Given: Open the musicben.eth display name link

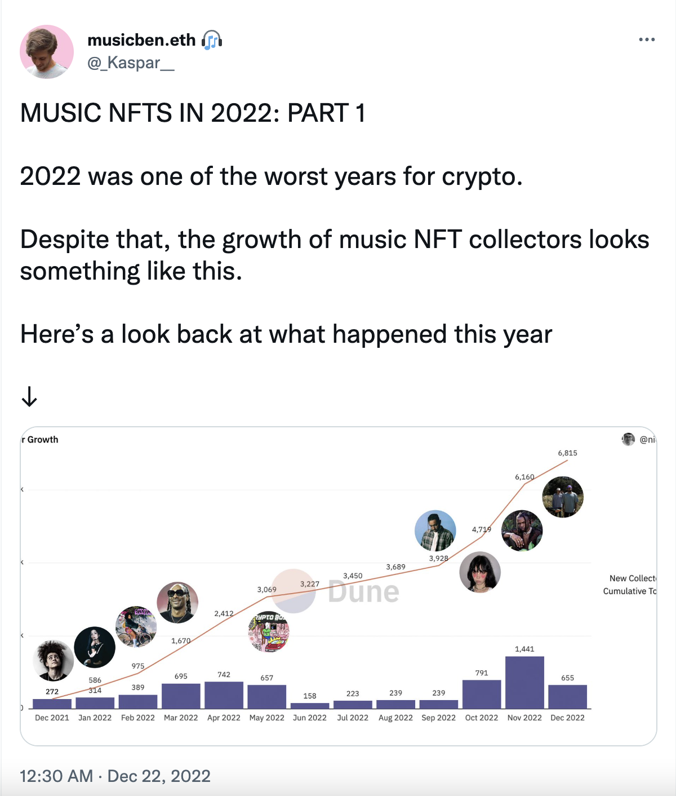Looking at the screenshot, I should click(x=141, y=40).
